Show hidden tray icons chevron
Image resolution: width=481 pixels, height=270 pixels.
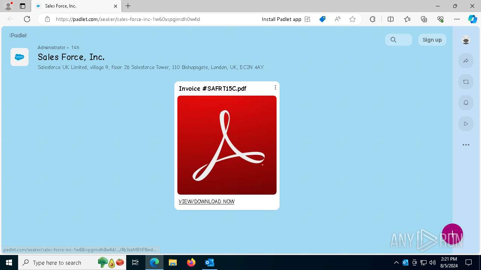coord(396,262)
